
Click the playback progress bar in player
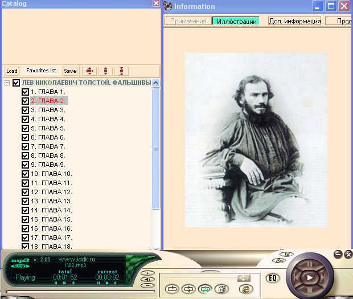(x=68, y=292)
